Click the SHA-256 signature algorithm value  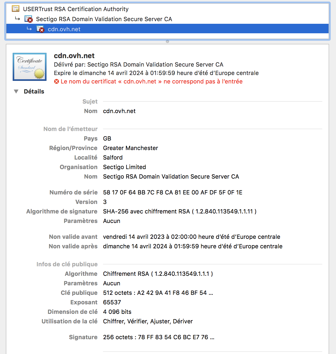point(179,211)
